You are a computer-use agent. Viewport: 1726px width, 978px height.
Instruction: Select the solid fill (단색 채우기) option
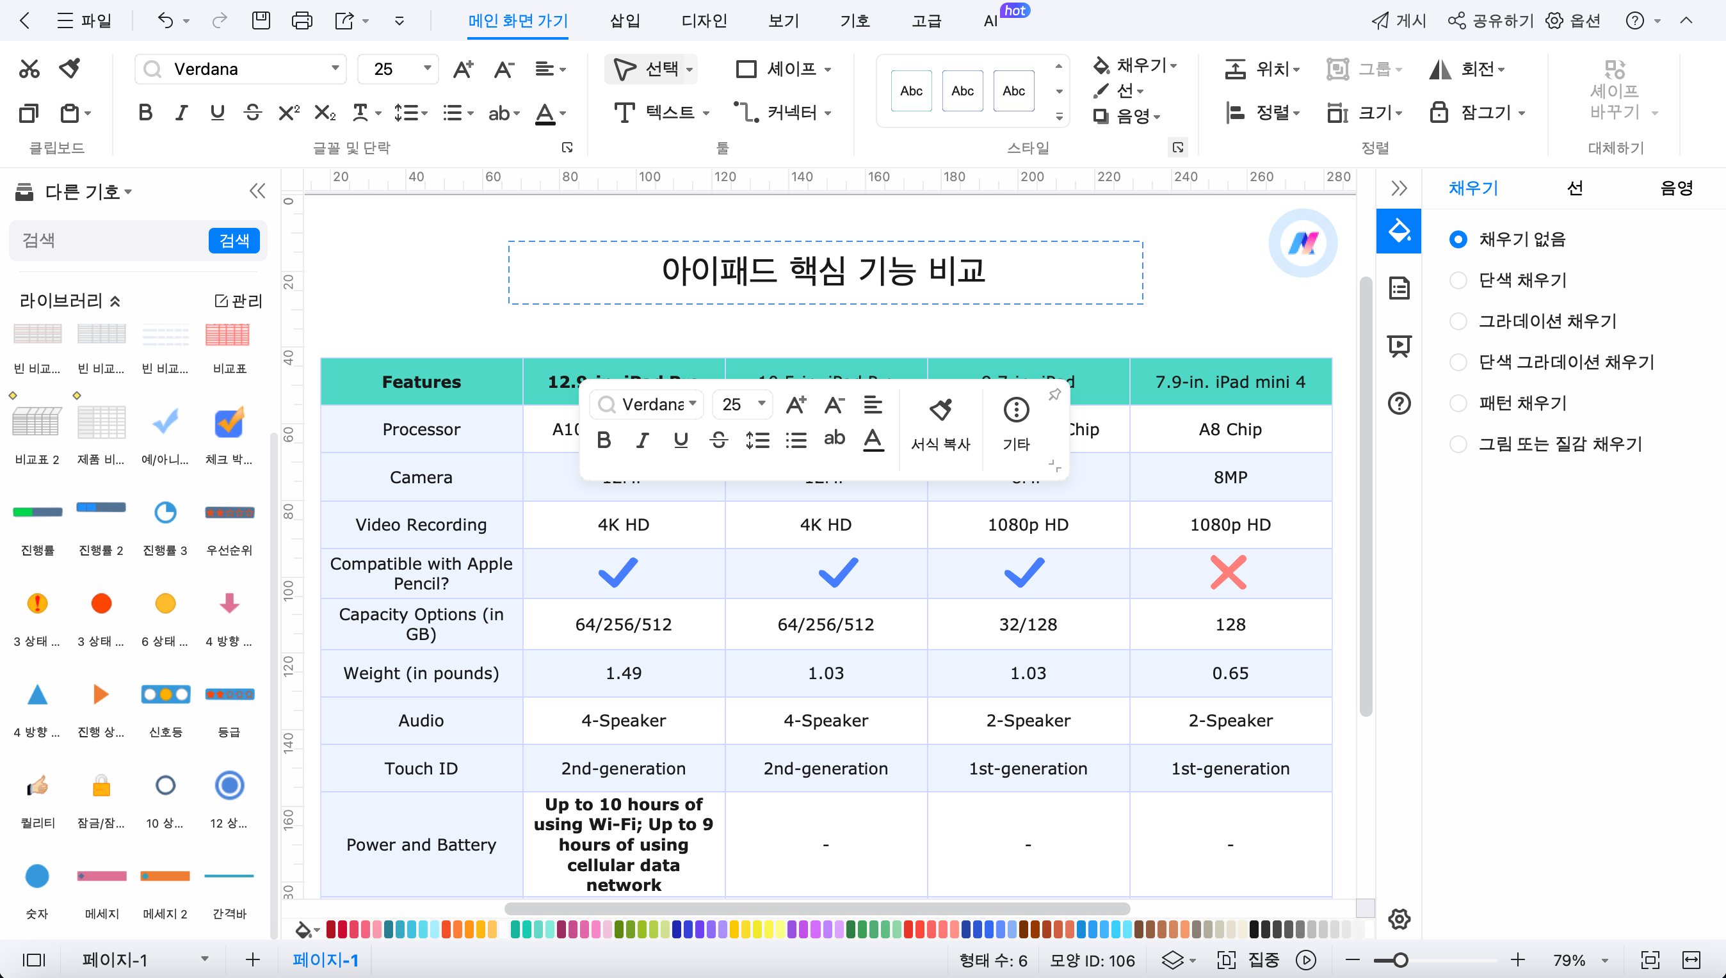pos(1458,280)
